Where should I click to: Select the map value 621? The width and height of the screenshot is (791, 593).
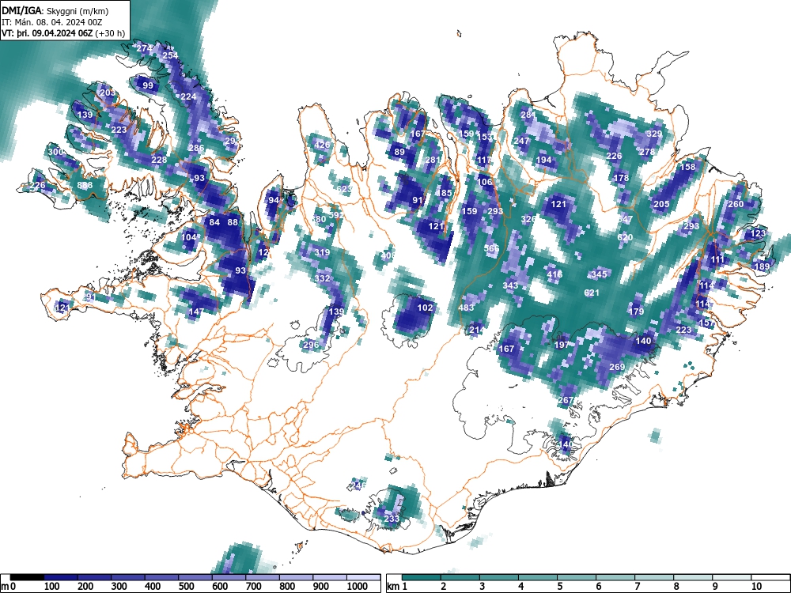[592, 293]
